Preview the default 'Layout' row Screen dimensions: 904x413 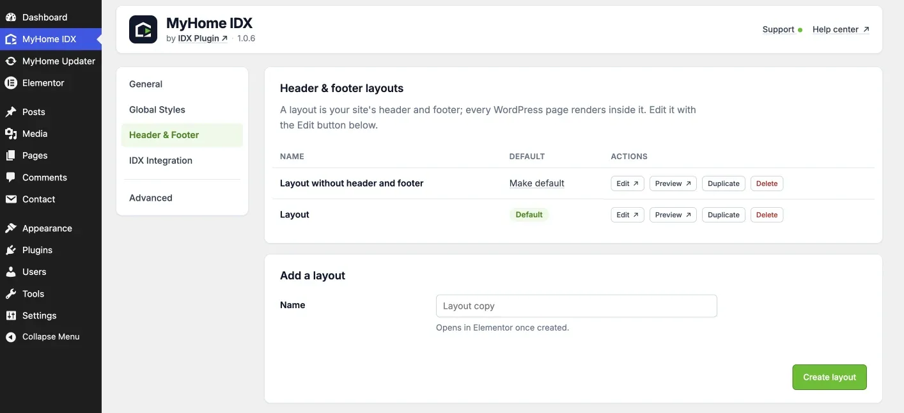point(673,215)
